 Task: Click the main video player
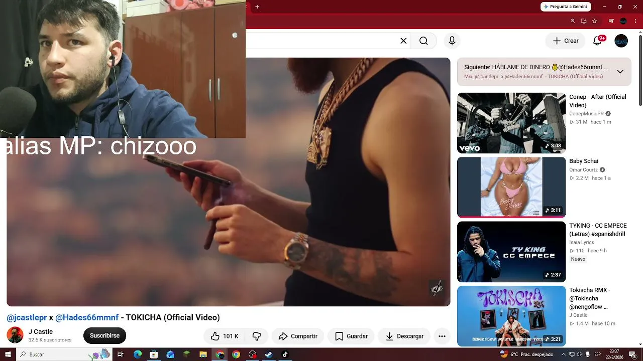click(229, 182)
